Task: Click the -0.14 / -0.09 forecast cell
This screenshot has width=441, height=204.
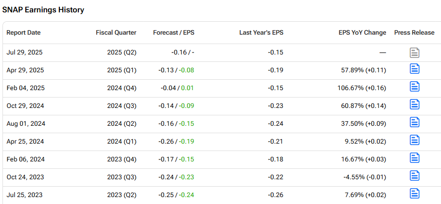Action: pos(176,106)
